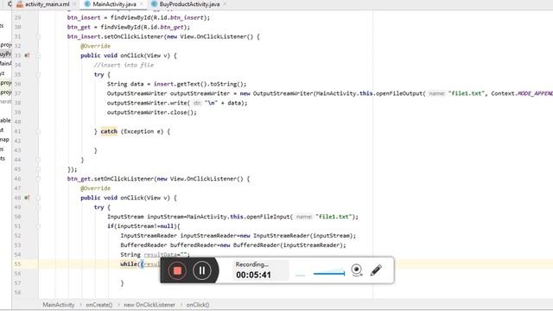Click the outputStreamWriter.write call on line 38
The height and width of the screenshot is (311, 553).
point(177,103)
